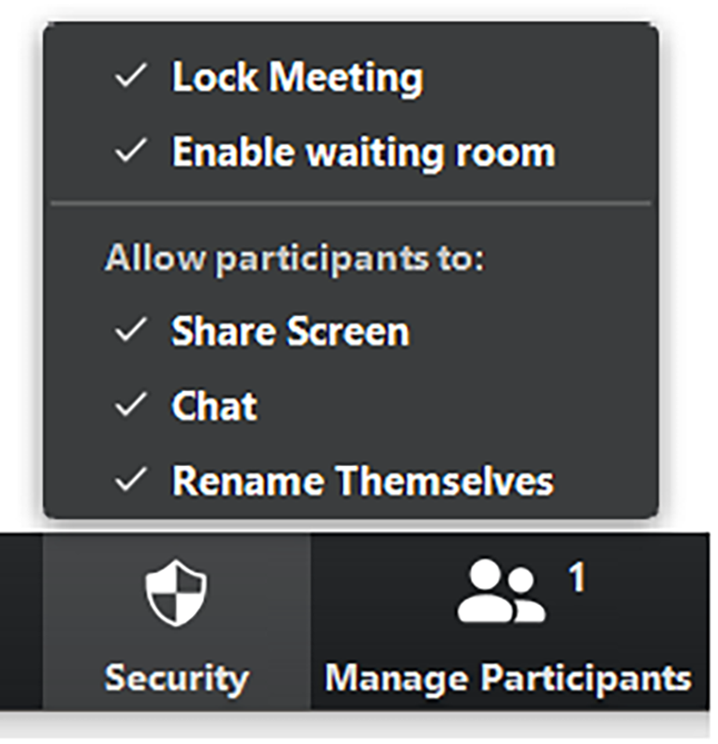
Task: Click the checkmark next to Chat
Action: [131, 406]
